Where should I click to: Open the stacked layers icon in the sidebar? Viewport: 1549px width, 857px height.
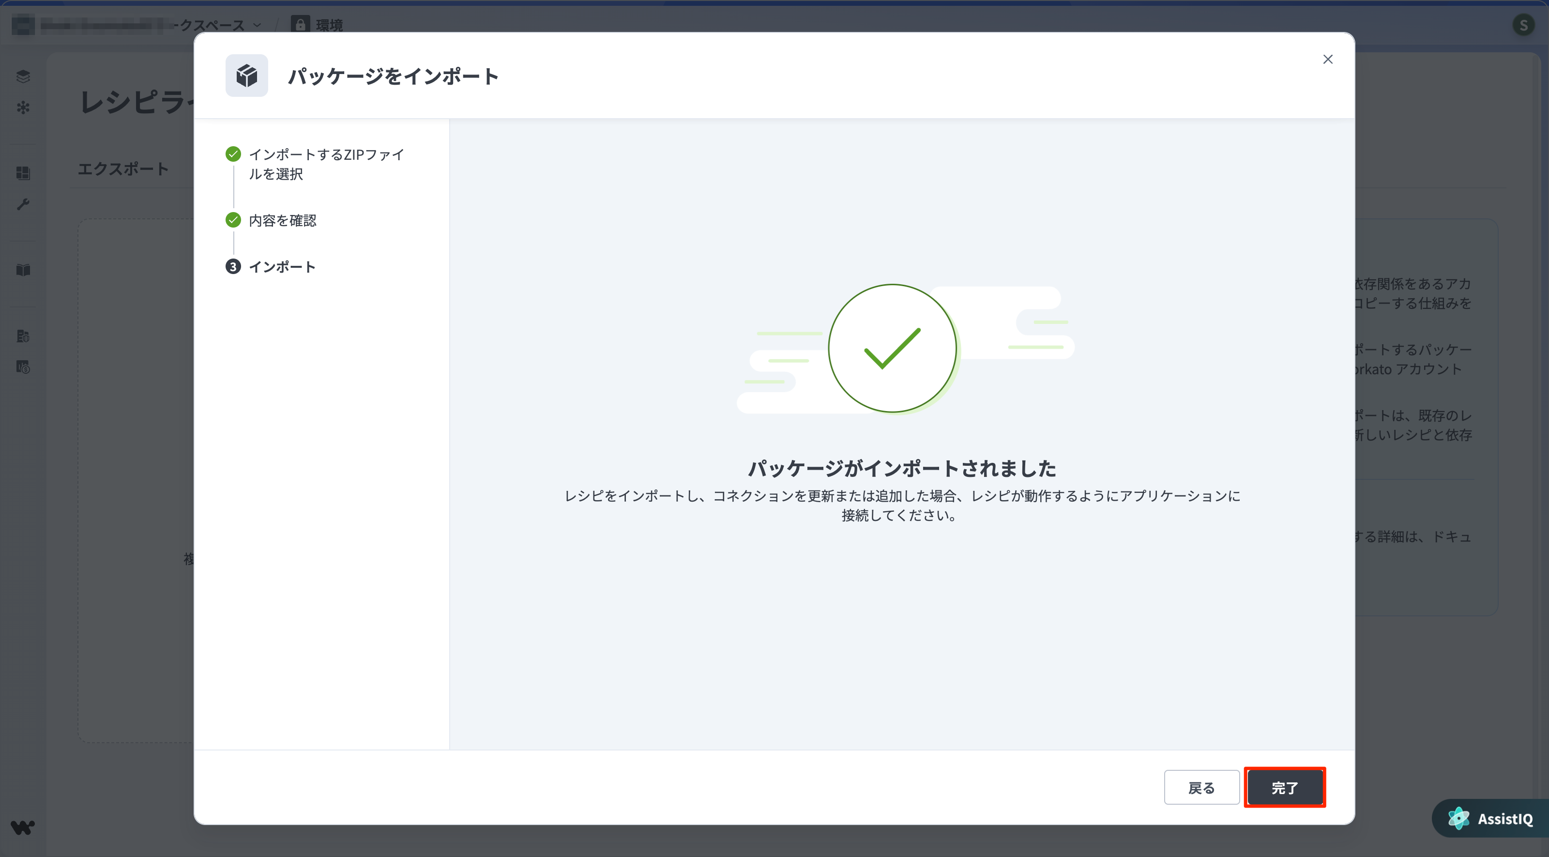coord(23,77)
